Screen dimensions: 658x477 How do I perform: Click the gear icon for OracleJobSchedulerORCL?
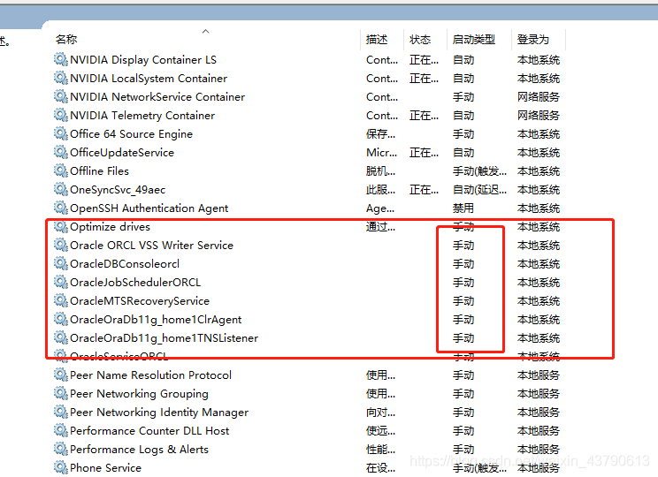[61, 282]
